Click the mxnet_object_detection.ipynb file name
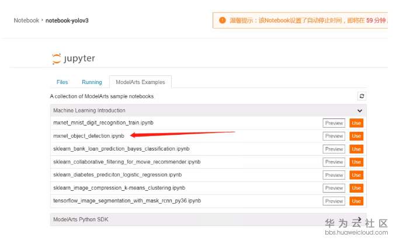This screenshot has width=396, height=241. coord(89,136)
